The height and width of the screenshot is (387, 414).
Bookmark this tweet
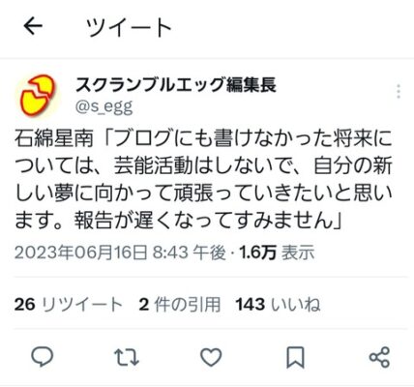pos(295,357)
